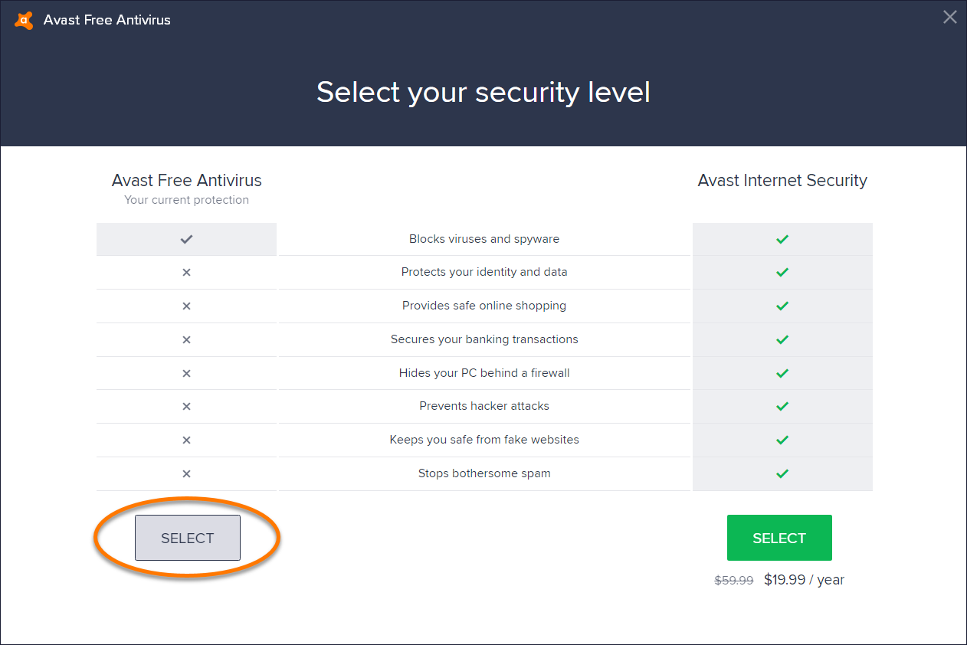Click green checkmark for Stops bothersome spam

tap(782, 473)
